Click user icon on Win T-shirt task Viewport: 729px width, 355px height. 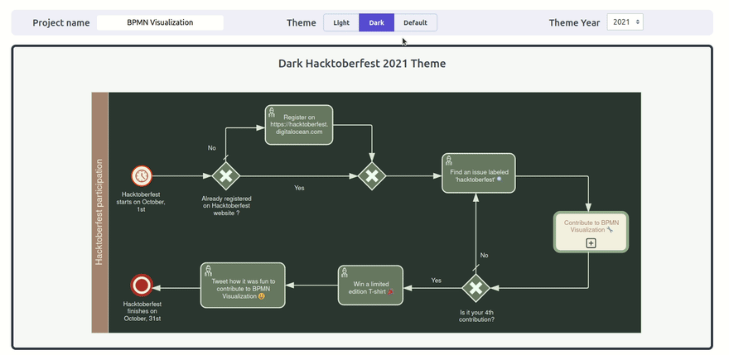[x=344, y=272]
